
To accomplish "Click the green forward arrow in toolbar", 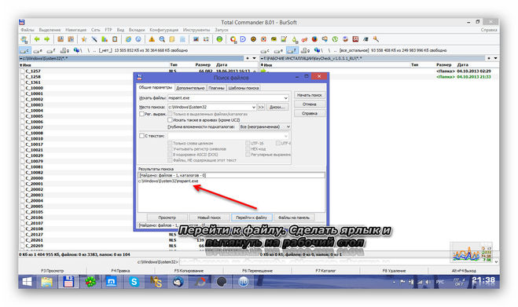I will tap(47, 39).
